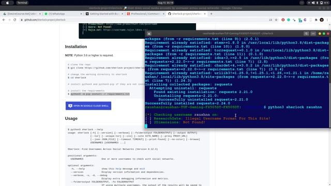Click the lock icon beside github.com URL

[22, 20]
